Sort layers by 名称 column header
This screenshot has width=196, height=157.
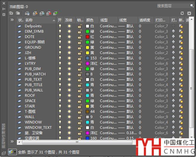click(x=40, y=20)
